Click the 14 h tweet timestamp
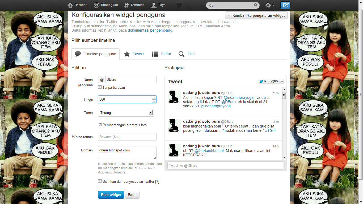 coord(276,146)
